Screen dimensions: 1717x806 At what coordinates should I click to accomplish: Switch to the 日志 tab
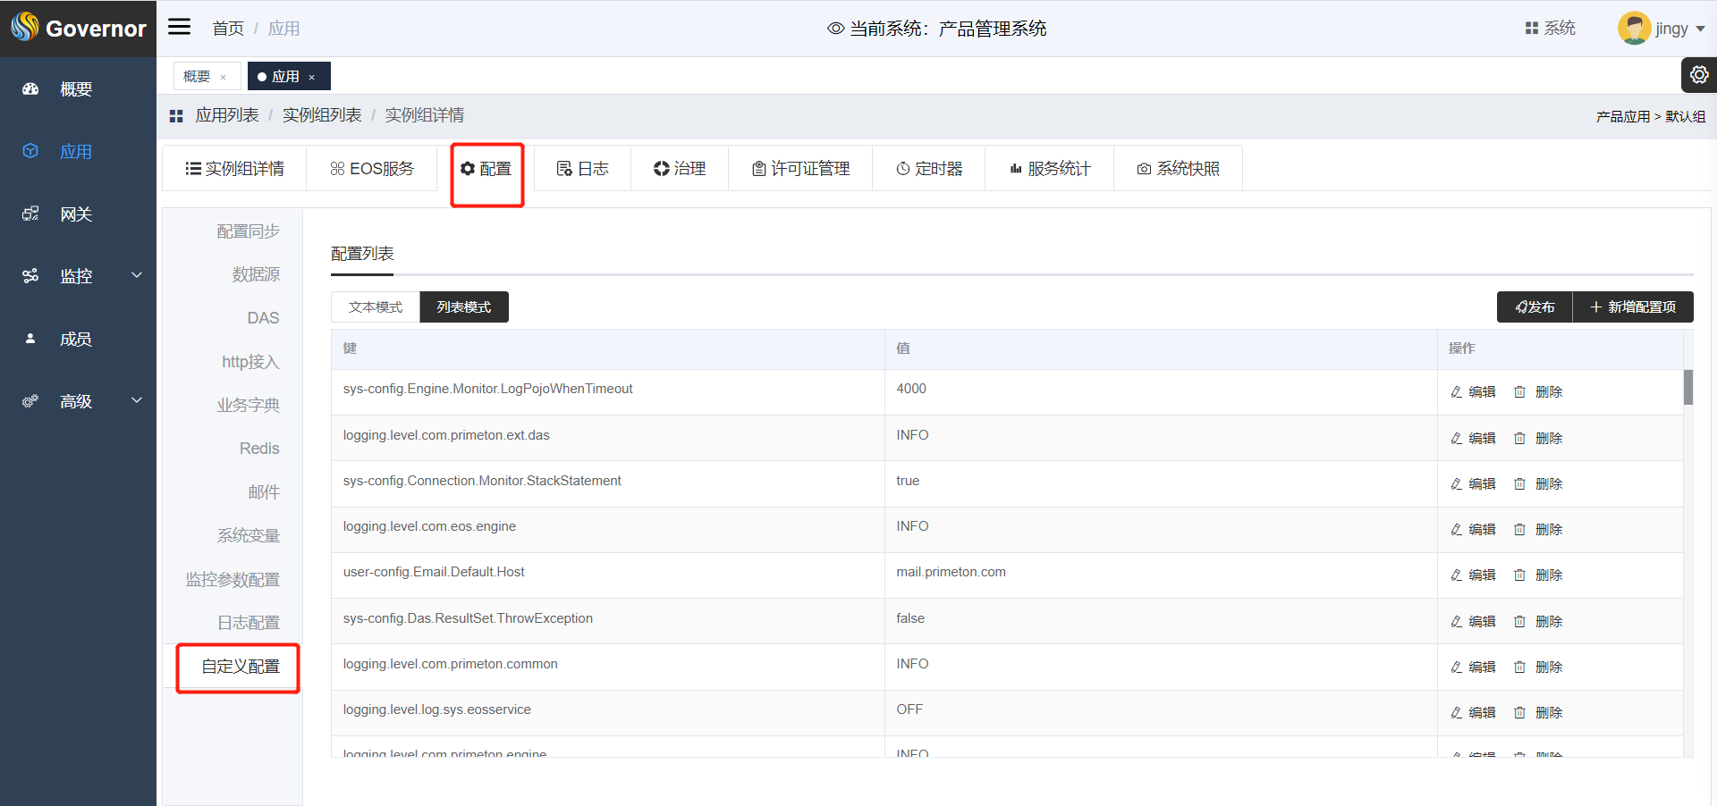point(582,169)
